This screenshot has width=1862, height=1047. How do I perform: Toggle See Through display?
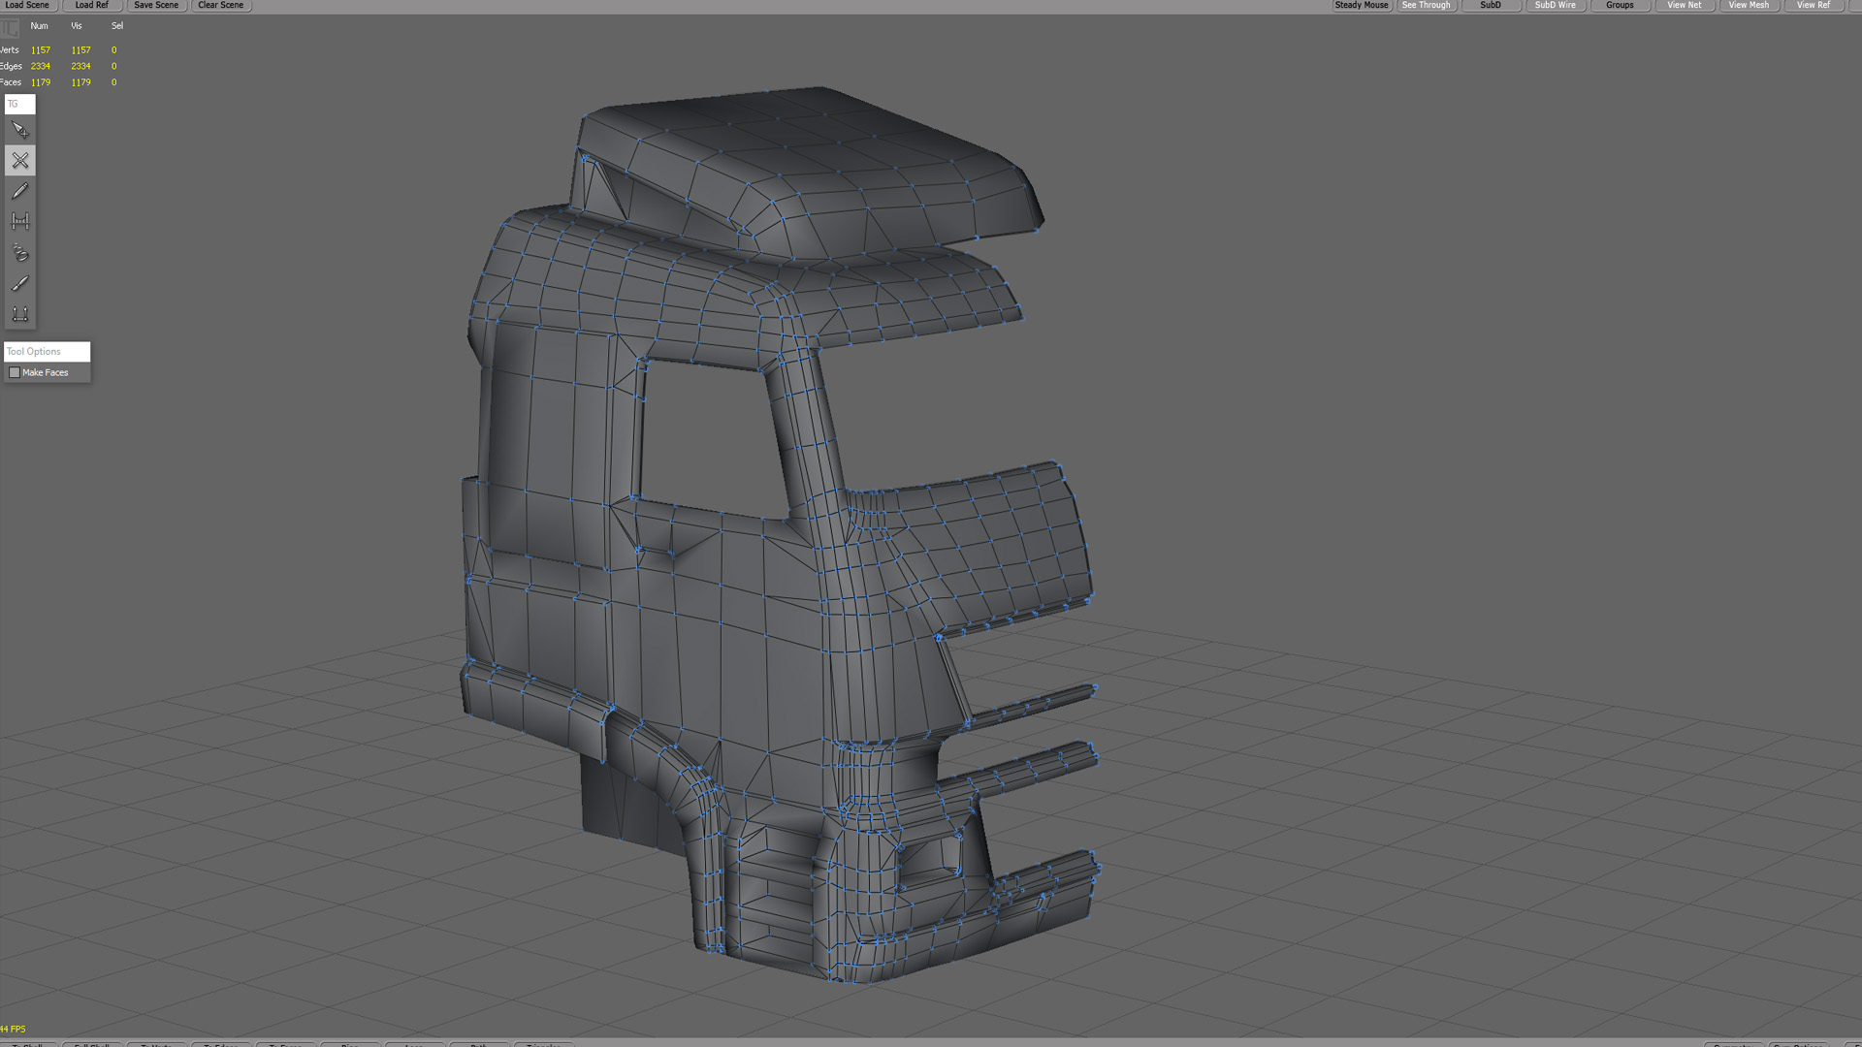[x=1426, y=5]
